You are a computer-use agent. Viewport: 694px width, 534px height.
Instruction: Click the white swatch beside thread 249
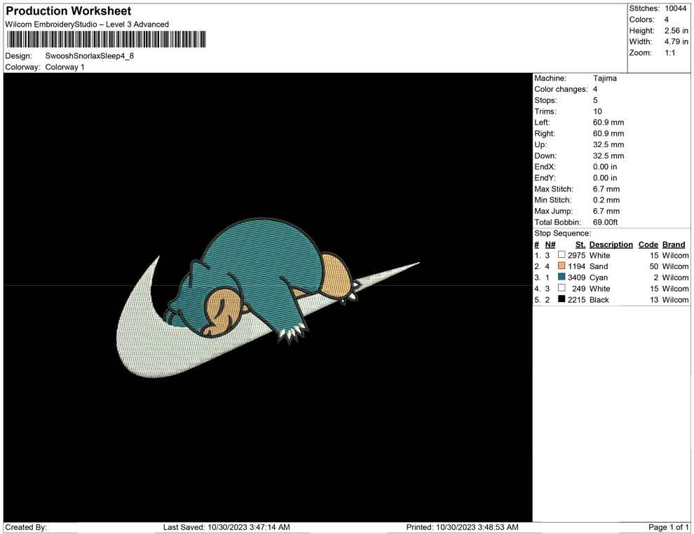pyautogui.click(x=562, y=288)
